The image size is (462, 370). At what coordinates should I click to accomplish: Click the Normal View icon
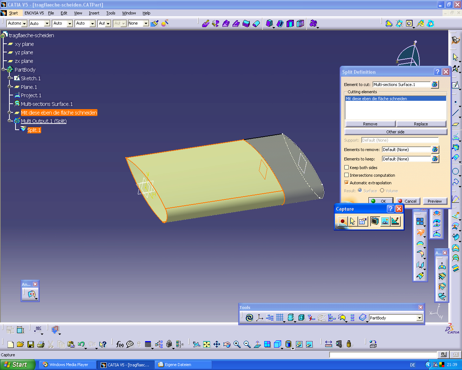(x=257, y=344)
